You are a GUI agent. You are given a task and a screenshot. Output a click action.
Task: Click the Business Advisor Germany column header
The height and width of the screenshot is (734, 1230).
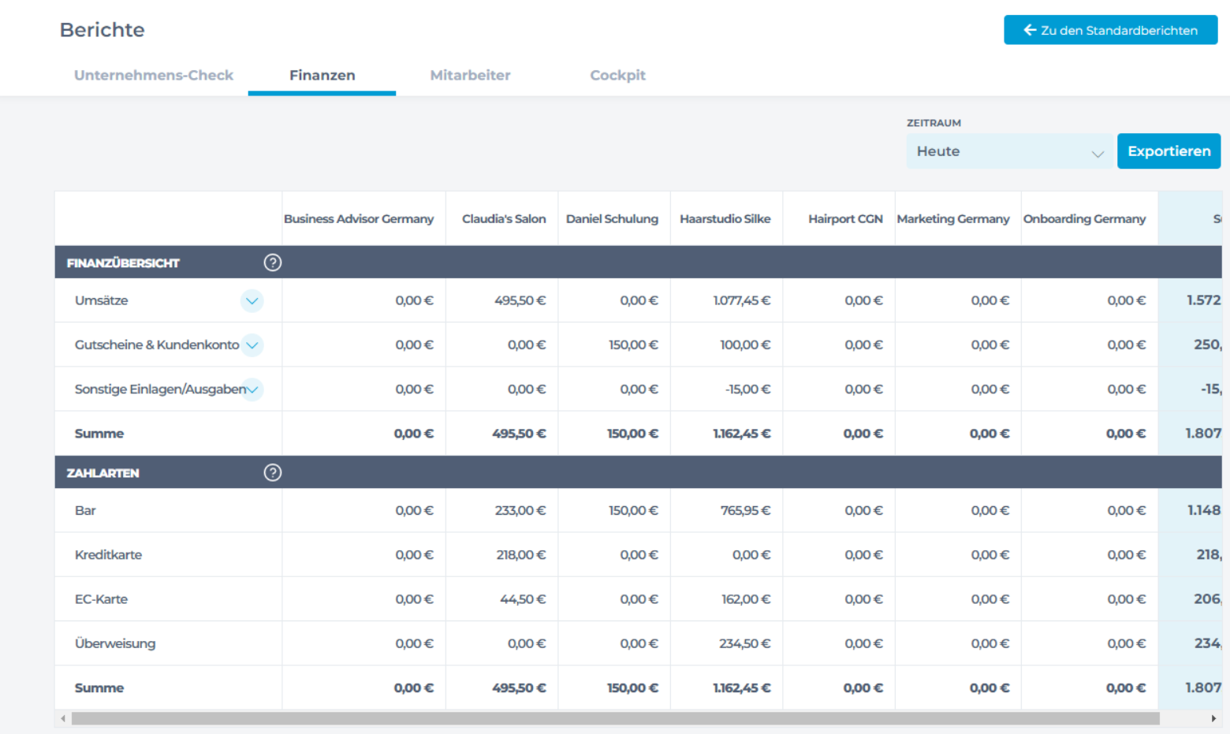(x=359, y=219)
